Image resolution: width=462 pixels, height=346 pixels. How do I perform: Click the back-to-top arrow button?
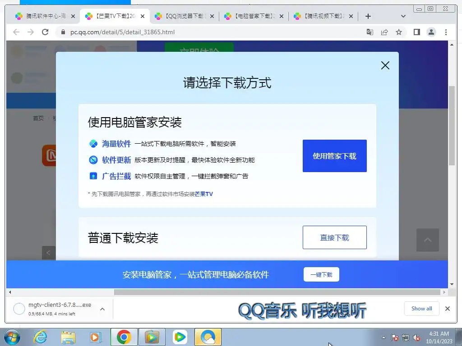(428, 240)
